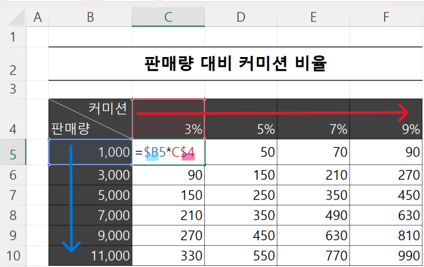Select cell C8 showing 210

click(168, 215)
